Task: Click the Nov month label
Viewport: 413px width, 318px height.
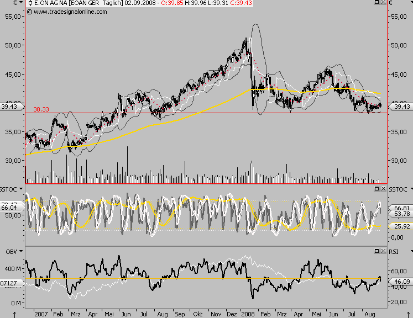Action: pos(216,314)
